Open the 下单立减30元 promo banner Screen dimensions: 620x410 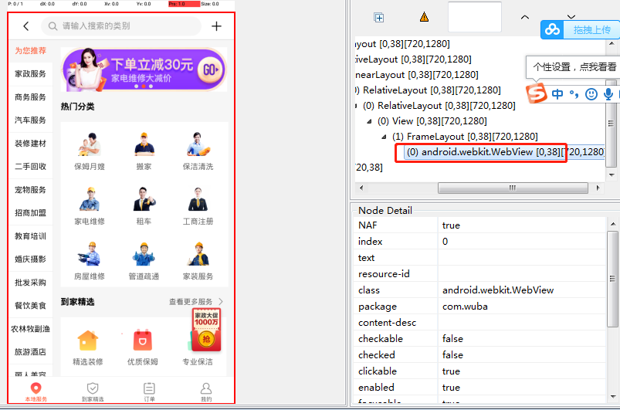click(x=144, y=69)
